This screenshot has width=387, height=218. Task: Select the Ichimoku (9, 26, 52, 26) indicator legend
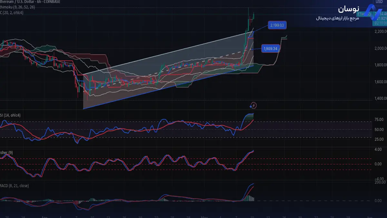(17, 7)
